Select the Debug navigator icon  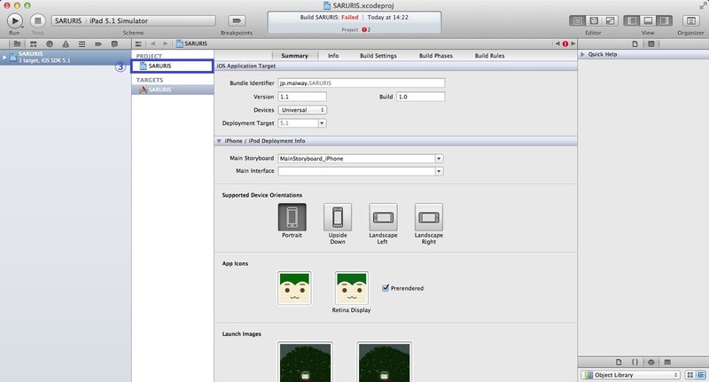point(82,43)
